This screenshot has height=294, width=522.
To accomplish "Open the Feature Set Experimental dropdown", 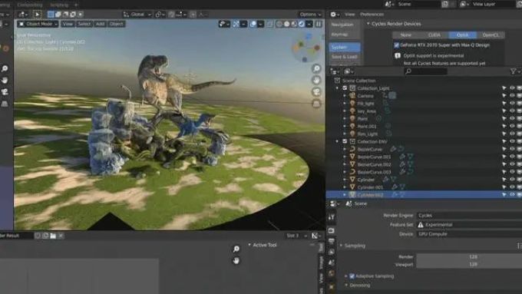I will (x=469, y=225).
